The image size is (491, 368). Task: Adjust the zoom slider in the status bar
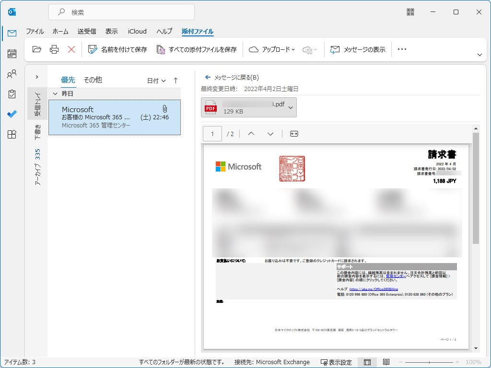431,362
